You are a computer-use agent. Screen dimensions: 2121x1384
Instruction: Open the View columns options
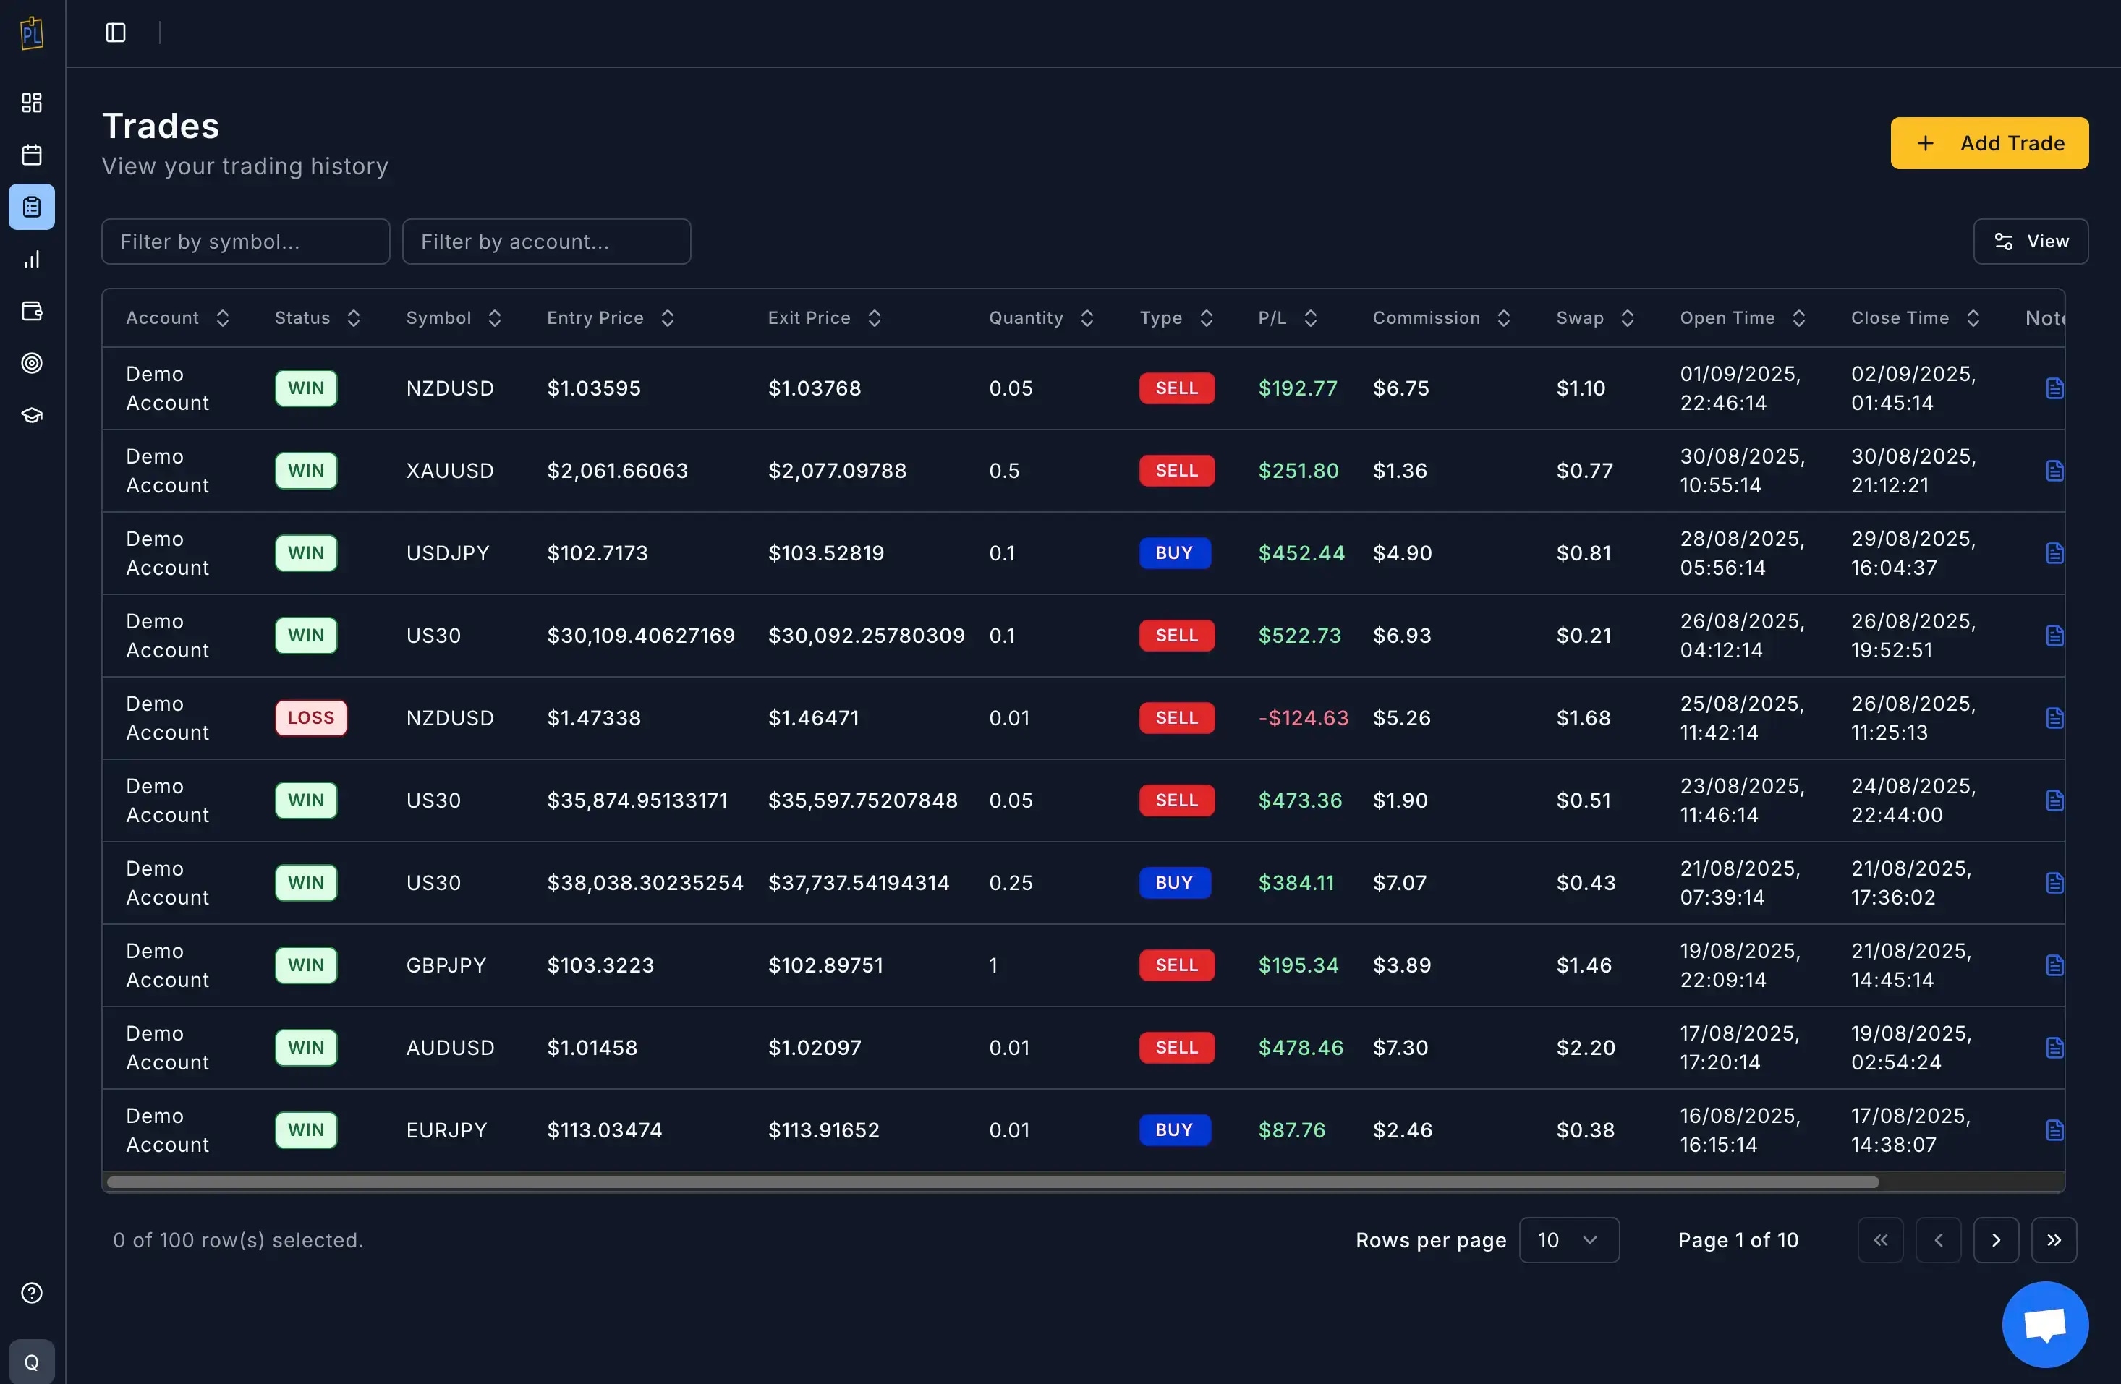point(2031,242)
